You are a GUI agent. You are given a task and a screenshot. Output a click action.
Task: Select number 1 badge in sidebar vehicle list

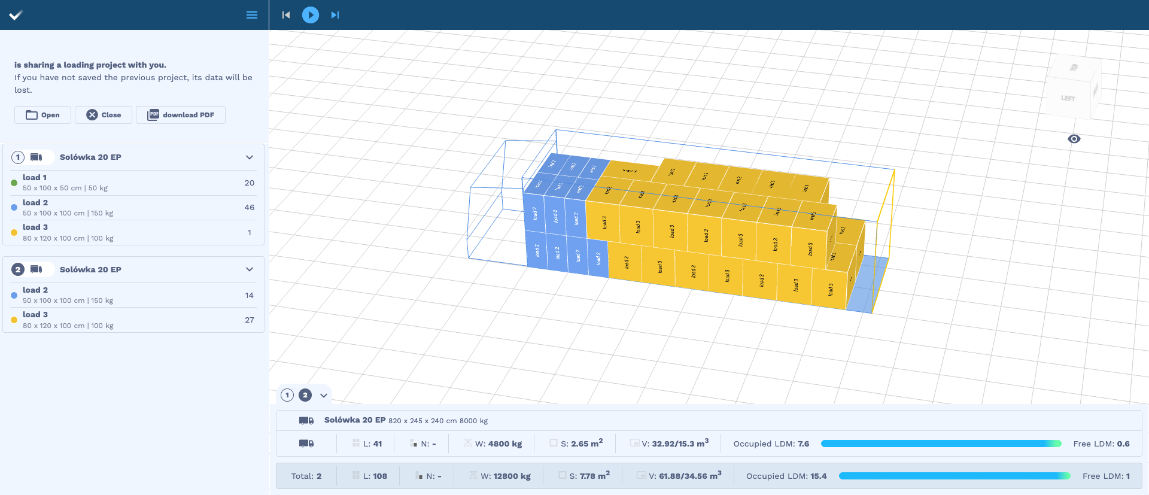point(18,157)
